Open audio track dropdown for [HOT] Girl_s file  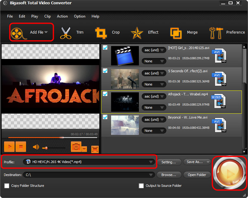click(154, 50)
